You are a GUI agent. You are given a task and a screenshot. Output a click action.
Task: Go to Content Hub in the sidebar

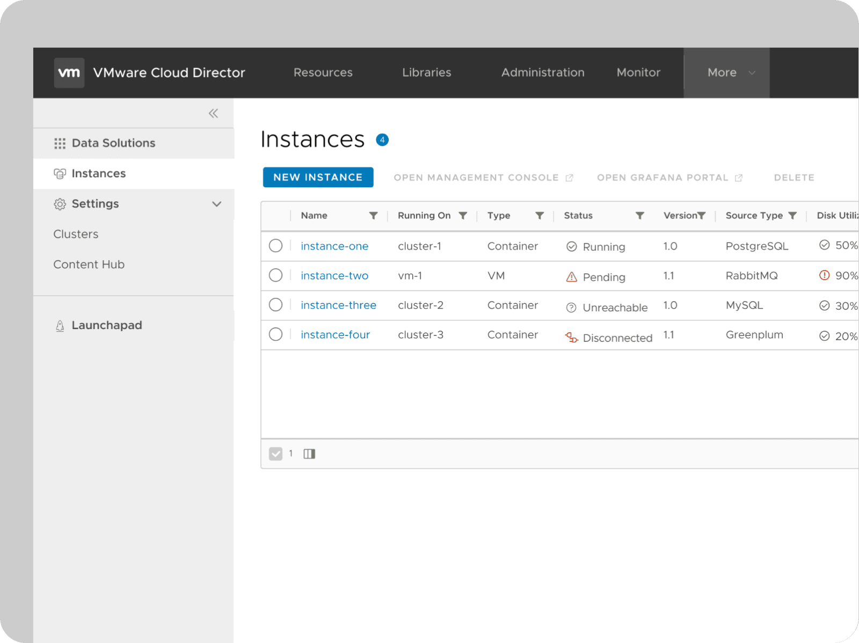point(89,265)
